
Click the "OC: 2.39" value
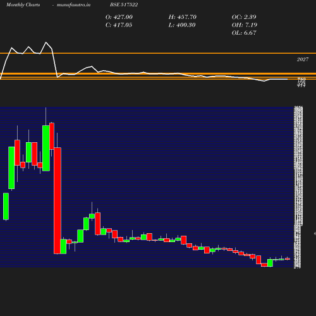coord(244,17)
